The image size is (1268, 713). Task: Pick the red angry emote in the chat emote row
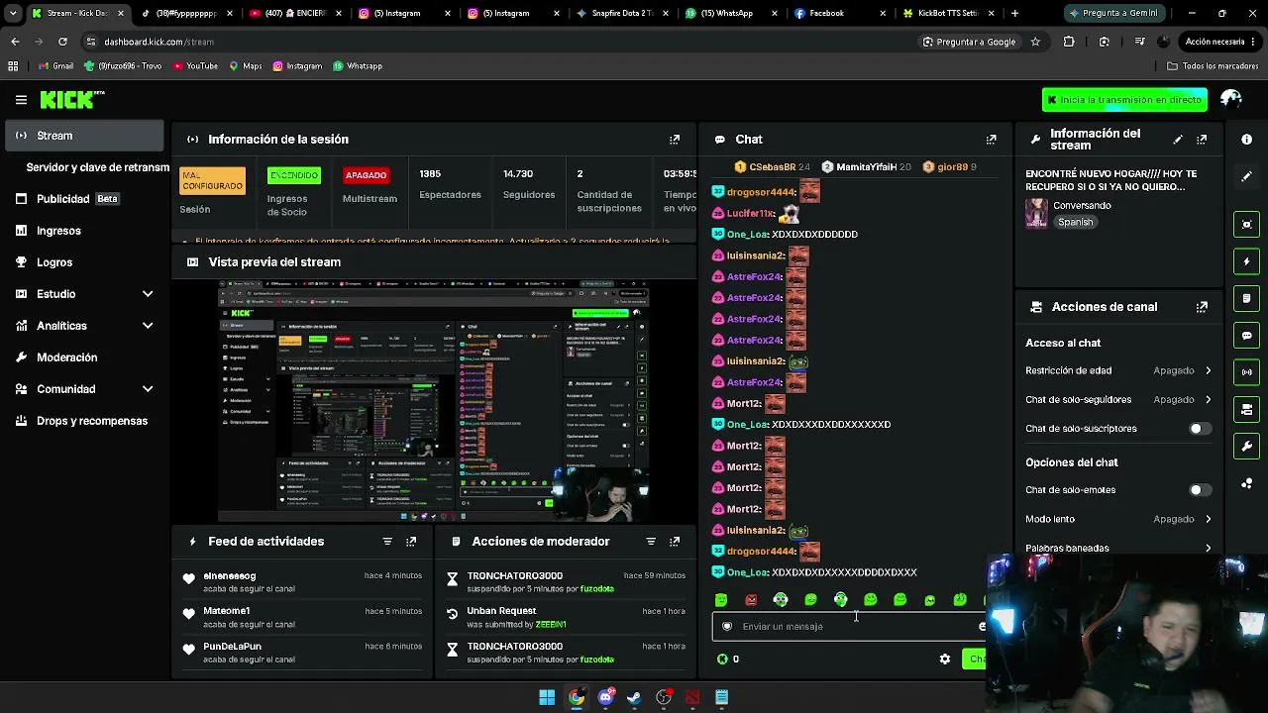point(751,600)
